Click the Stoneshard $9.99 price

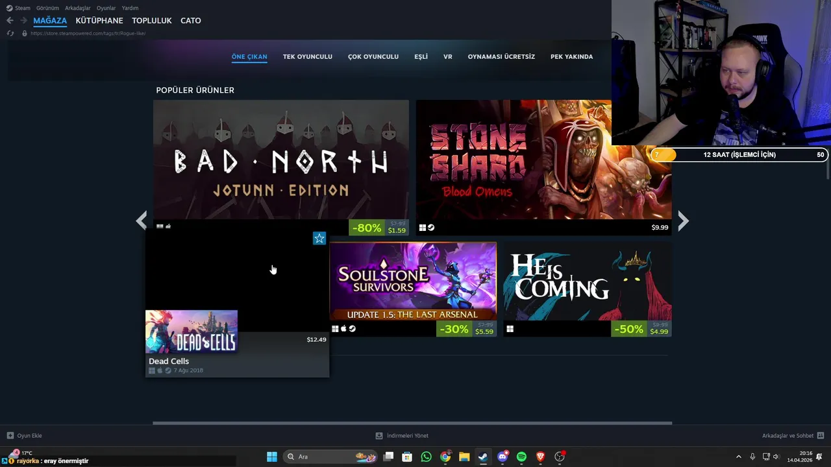point(660,228)
